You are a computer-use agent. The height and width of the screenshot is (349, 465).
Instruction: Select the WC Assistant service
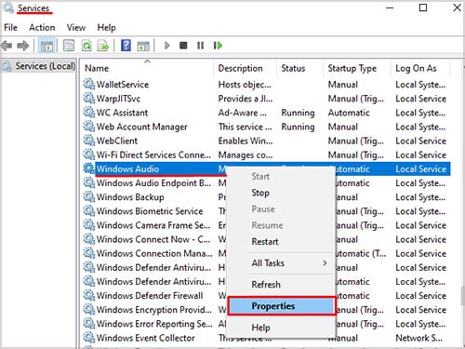coord(122,113)
